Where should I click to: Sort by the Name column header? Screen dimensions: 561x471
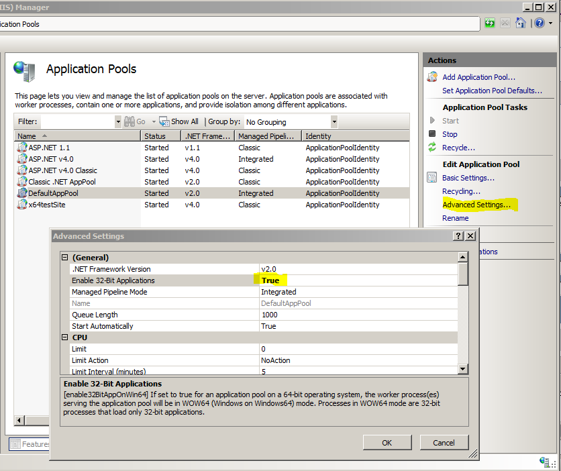tap(77, 136)
